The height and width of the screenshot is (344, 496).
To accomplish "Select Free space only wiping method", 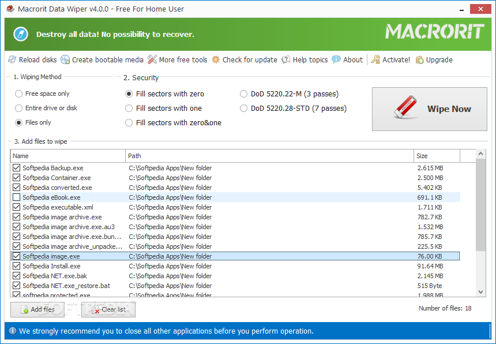I will coord(18,94).
